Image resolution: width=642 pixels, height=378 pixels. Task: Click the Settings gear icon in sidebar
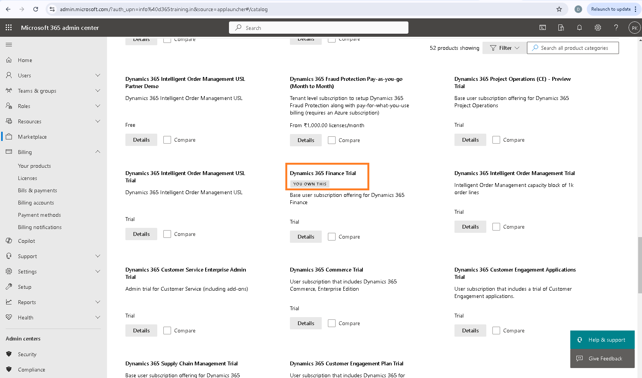tap(9, 272)
